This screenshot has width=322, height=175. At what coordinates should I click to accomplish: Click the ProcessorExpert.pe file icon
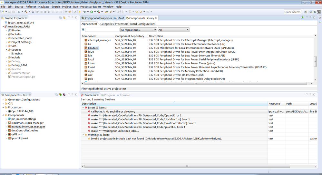tap(9, 77)
